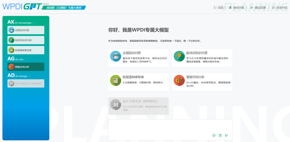Open 院项目知识问答 in the left sidebar

point(26,40)
